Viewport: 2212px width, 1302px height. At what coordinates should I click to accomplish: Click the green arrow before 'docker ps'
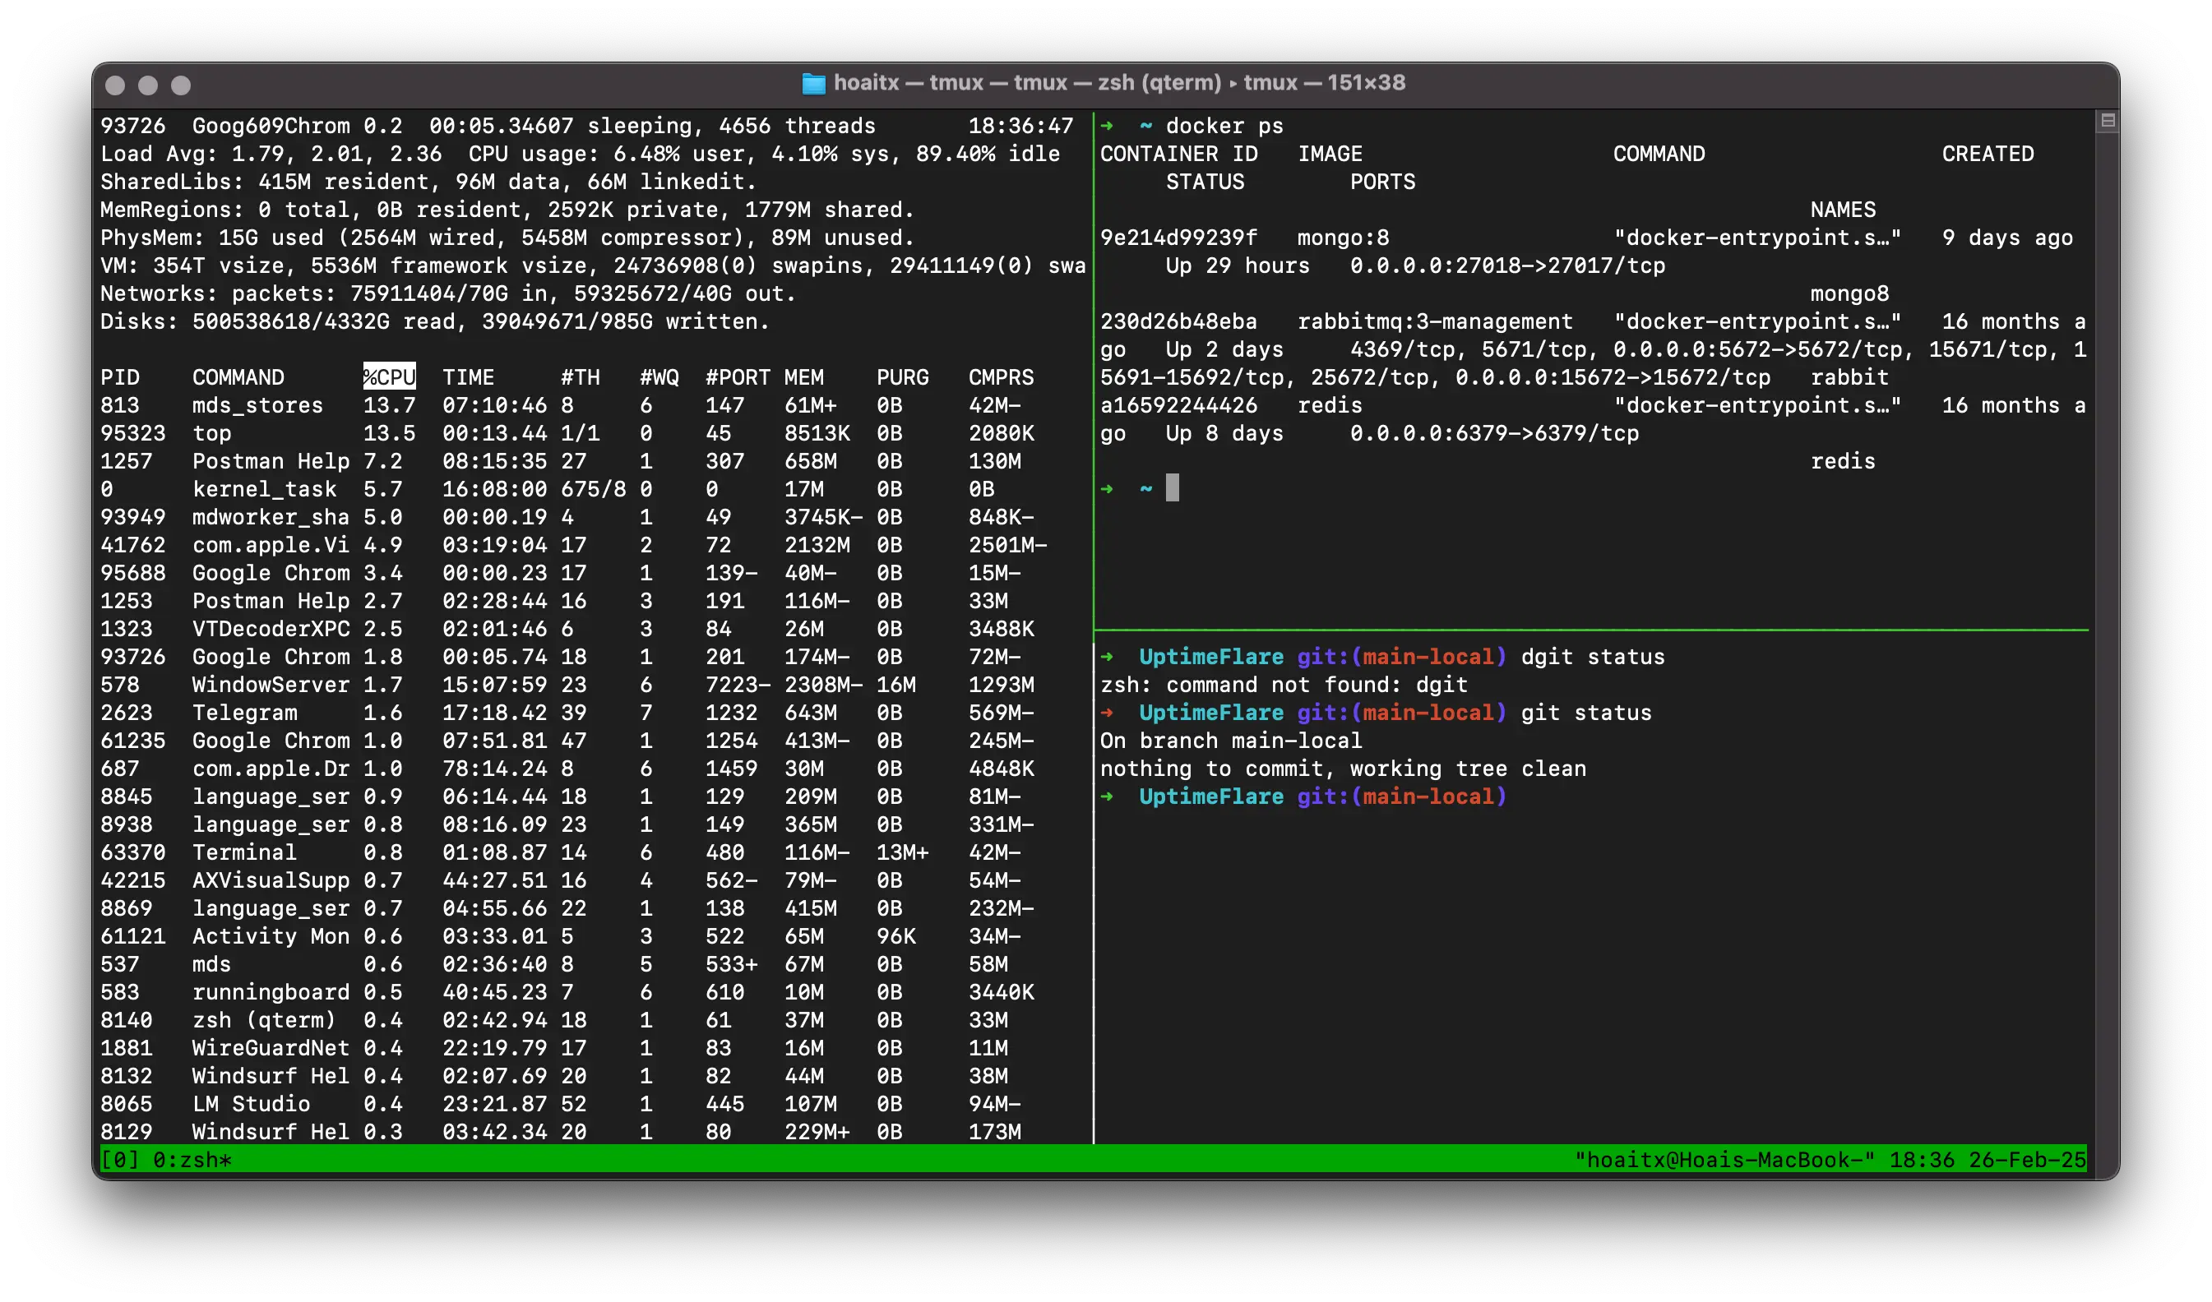[x=1107, y=126]
